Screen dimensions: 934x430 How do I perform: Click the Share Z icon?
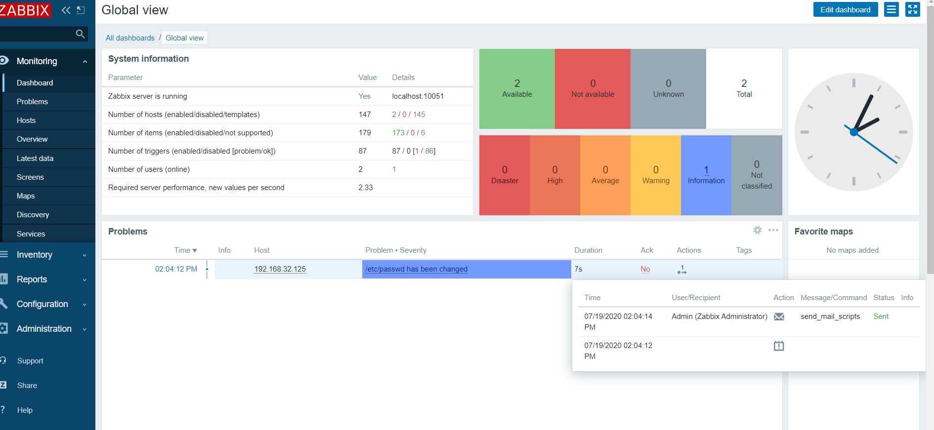pos(3,385)
